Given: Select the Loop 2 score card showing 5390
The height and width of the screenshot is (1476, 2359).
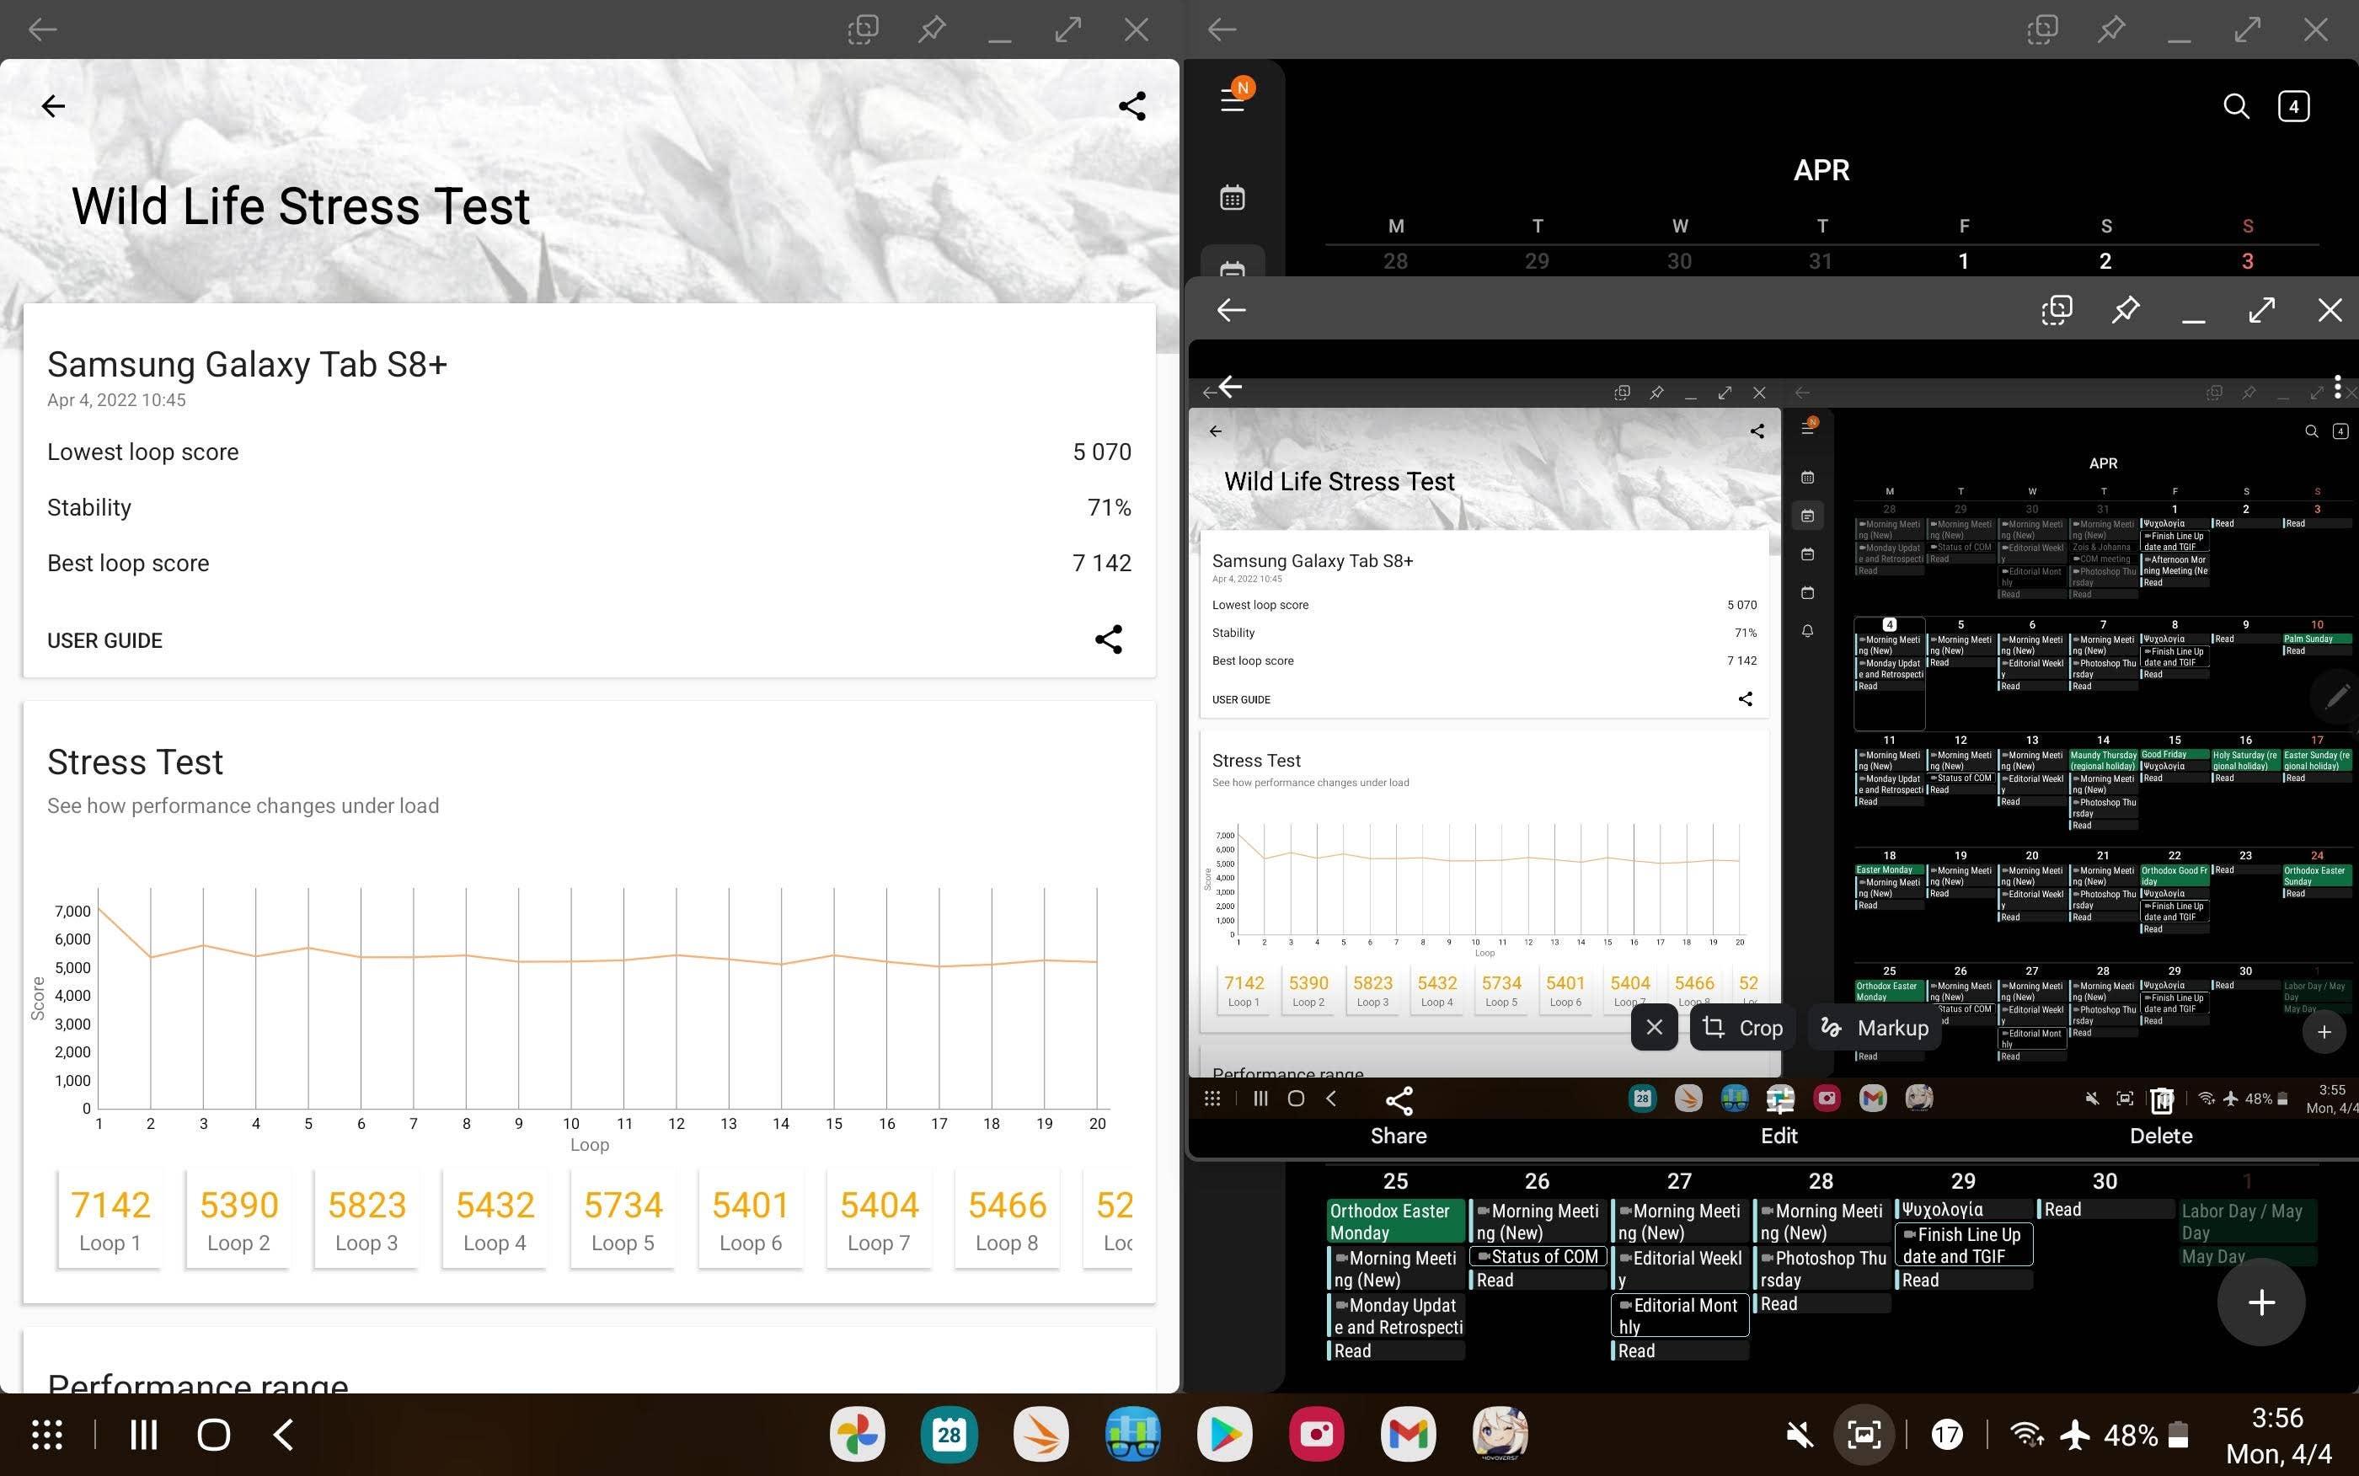Looking at the screenshot, I should pyautogui.click(x=238, y=1217).
